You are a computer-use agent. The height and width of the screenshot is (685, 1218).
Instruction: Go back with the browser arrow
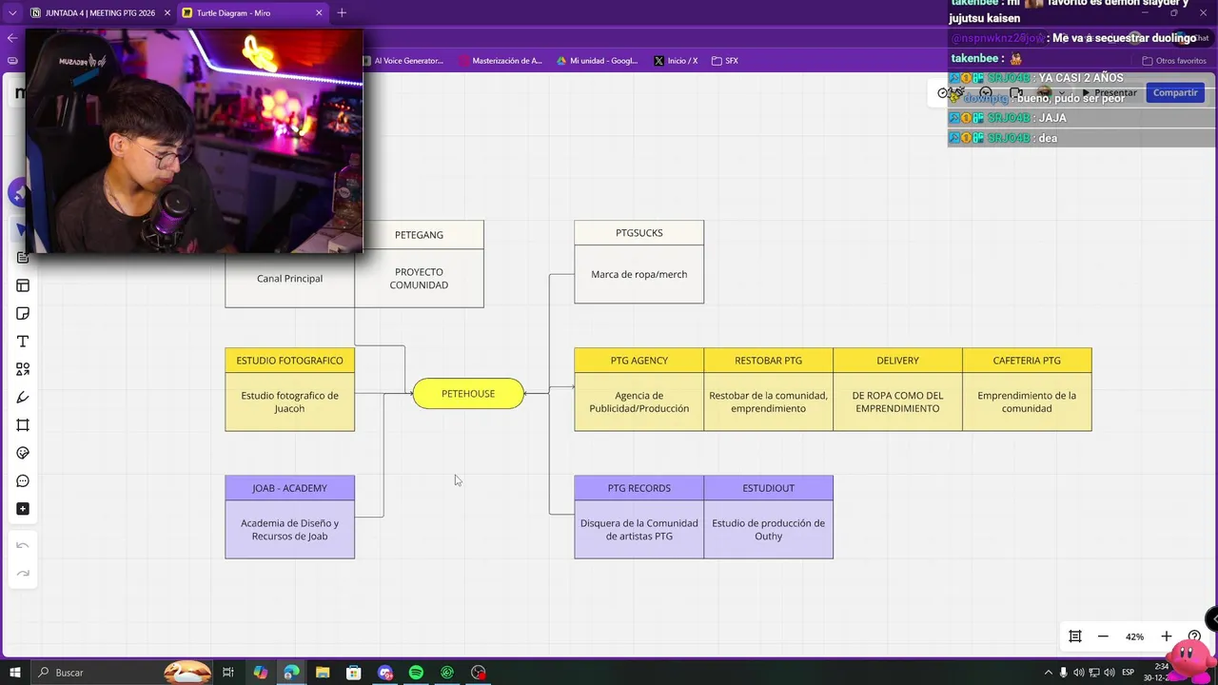point(11,38)
